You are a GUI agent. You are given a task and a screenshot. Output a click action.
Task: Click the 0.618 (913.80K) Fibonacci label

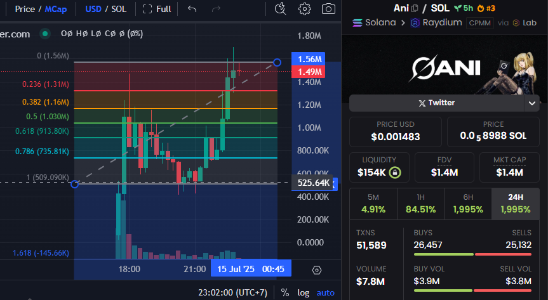pos(42,131)
